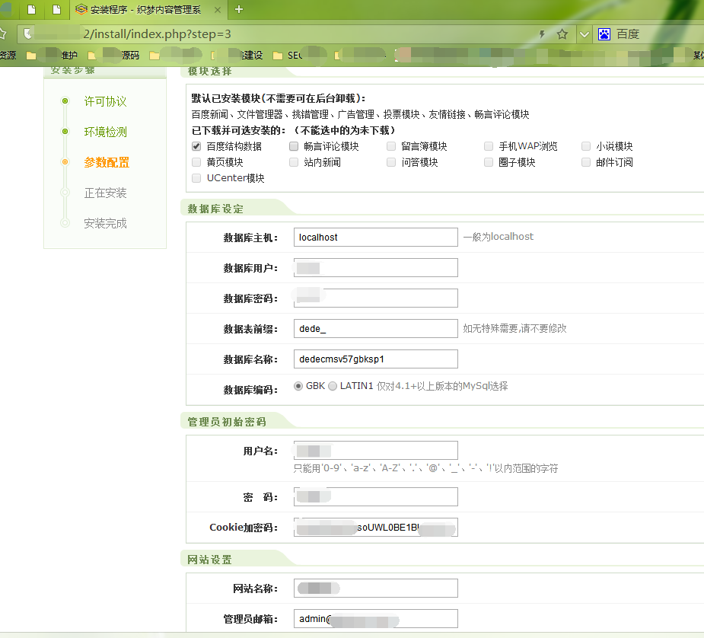Expand the 参数配置 install step
The image size is (704, 638).
click(107, 162)
